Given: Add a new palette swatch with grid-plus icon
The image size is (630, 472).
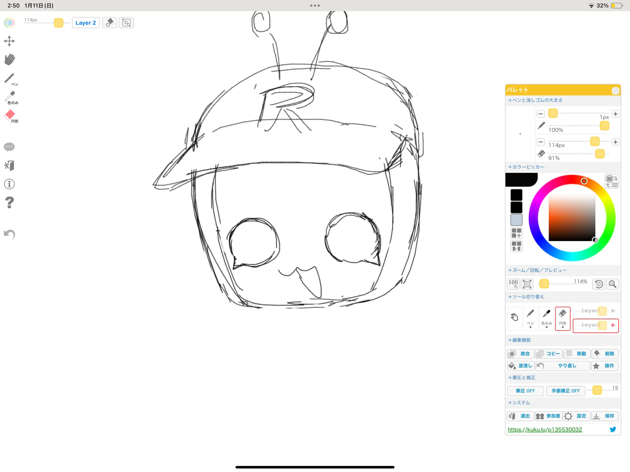Looking at the screenshot, I should tap(516, 233).
